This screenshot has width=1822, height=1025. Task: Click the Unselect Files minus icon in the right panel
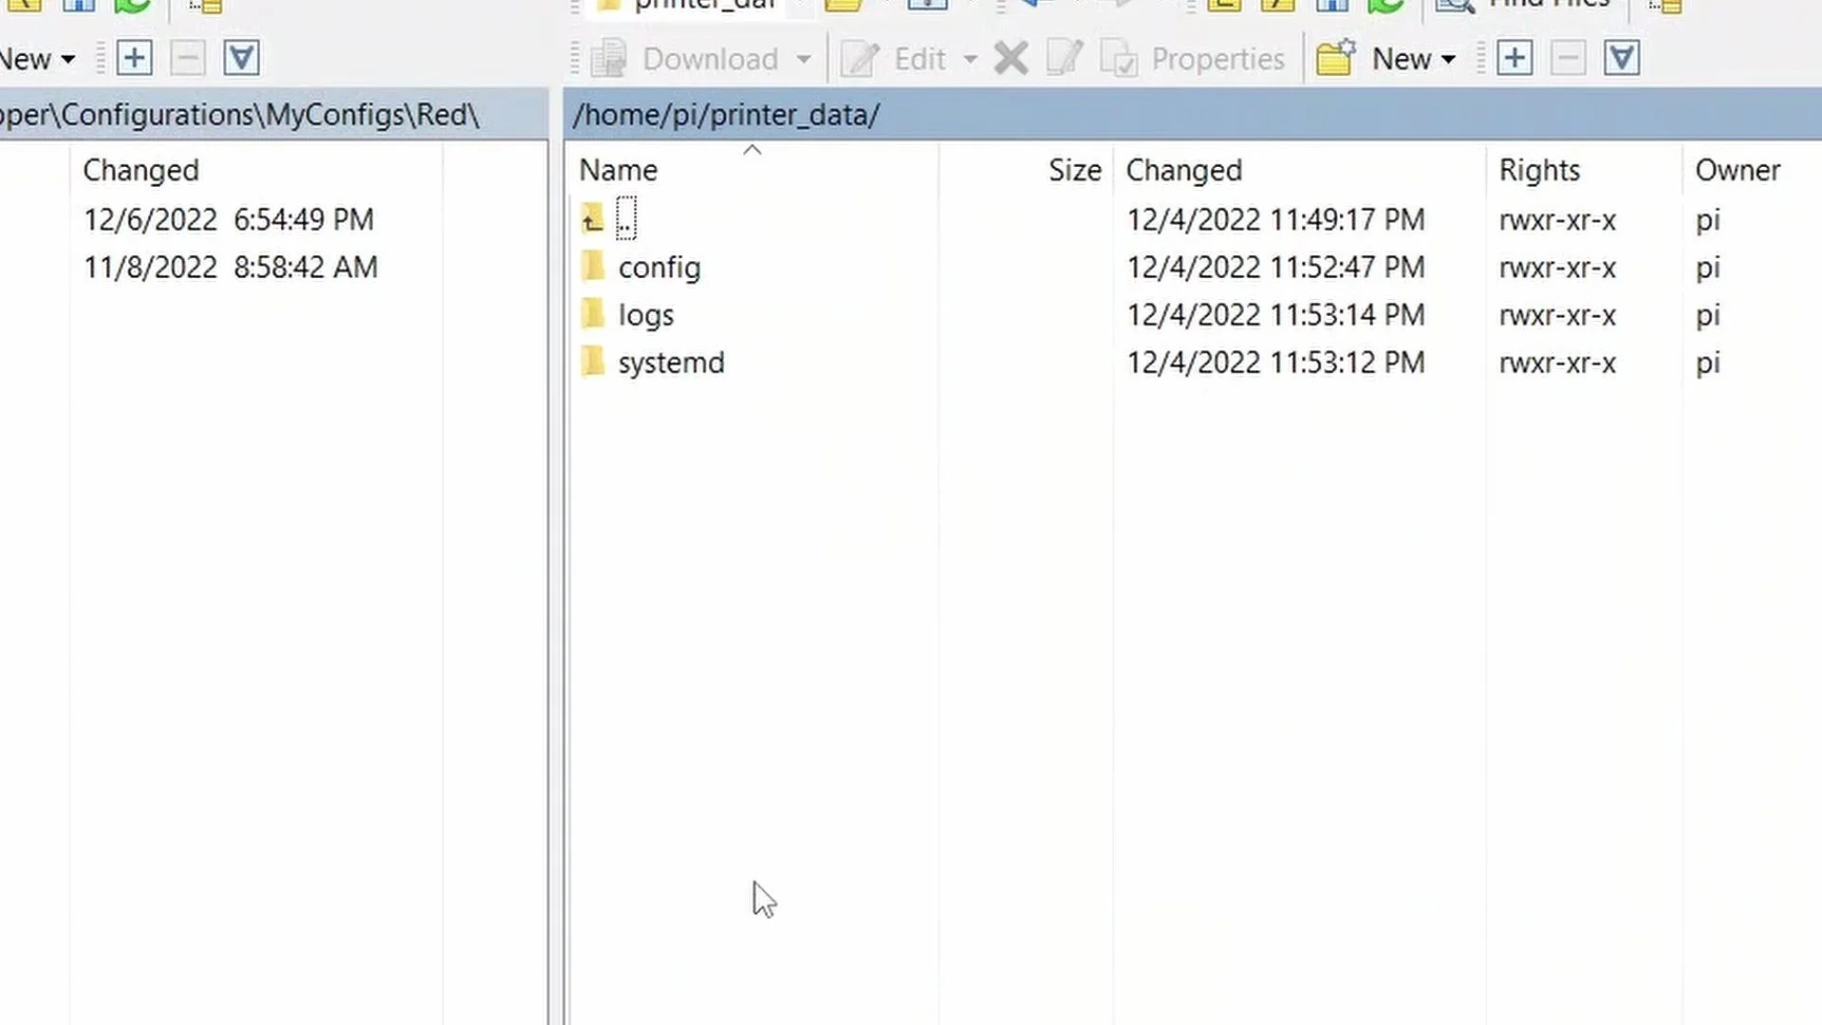point(1568,59)
